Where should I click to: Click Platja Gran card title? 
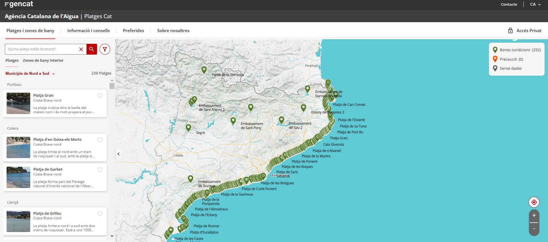coord(43,95)
